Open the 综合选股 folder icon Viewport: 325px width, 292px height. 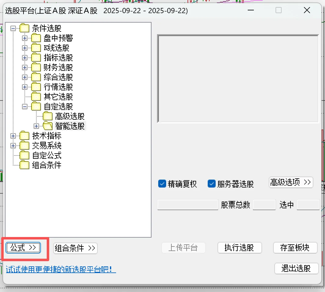(x=36, y=77)
